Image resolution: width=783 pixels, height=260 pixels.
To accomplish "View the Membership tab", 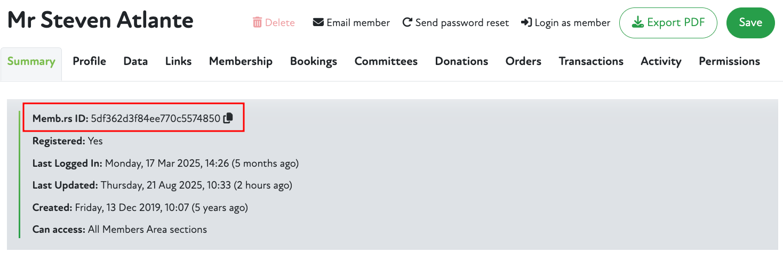I will coord(241,61).
